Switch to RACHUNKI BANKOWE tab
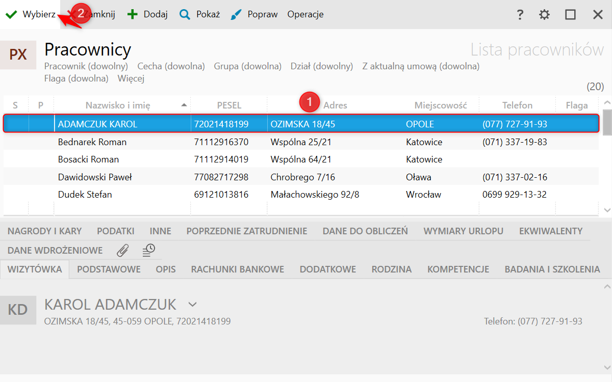Viewport: 612px width, 382px height. click(x=238, y=269)
